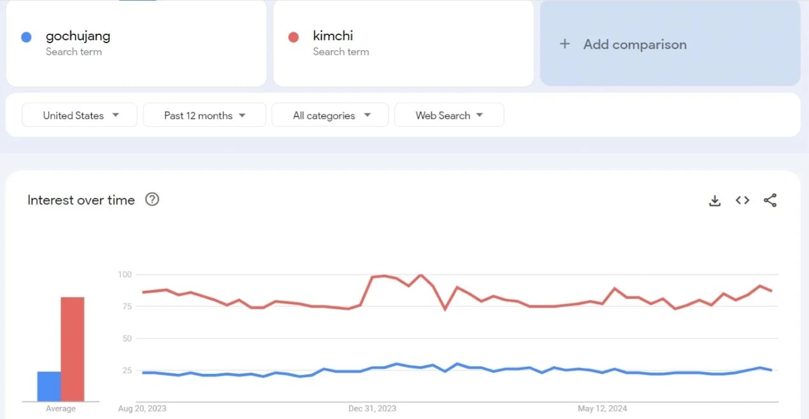Click the May 12, 2024 axis label
Viewport: 809px width, 419px height.
[602, 408]
